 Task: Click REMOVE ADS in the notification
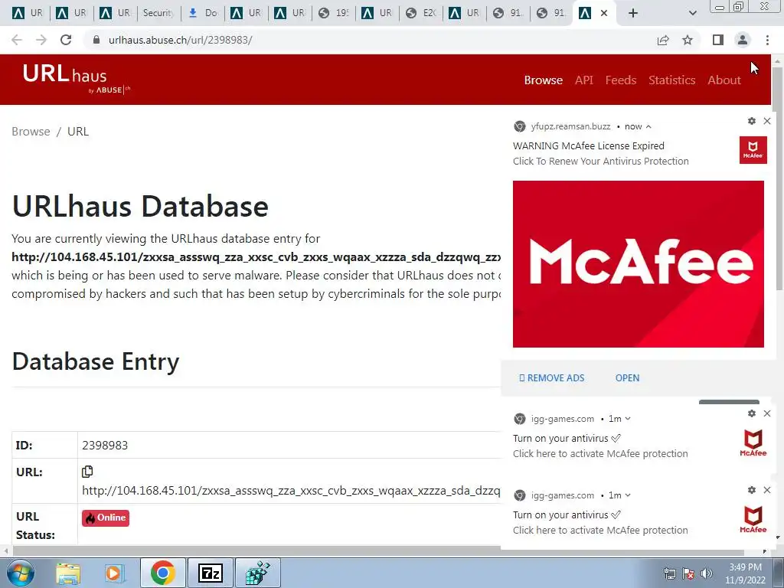click(551, 378)
